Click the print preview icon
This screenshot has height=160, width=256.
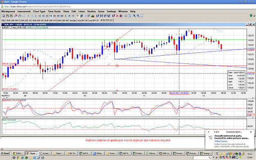pyautogui.click(x=129, y=16)
